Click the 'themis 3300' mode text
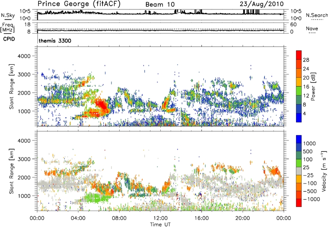 pyautogui.click(x=55, y=41)
